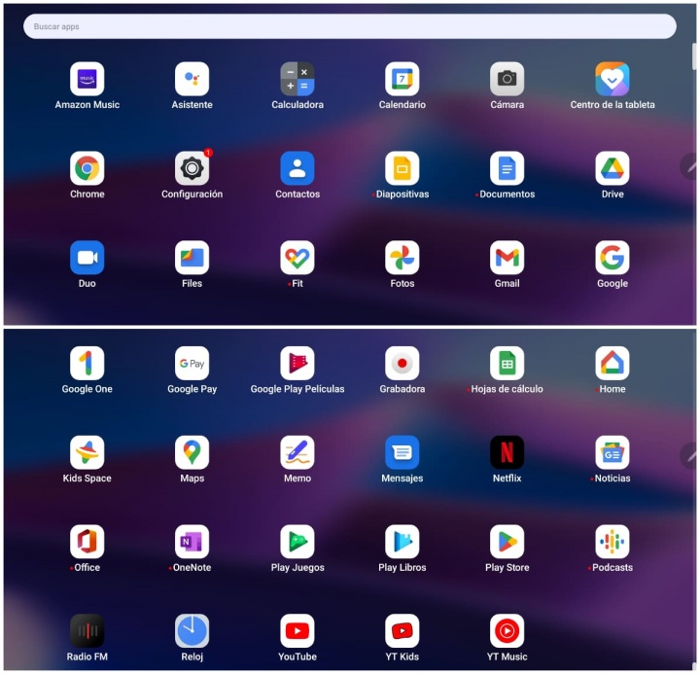Launch the Radio FM app
Image resolution: width=700 pixels, height=674 pixels.
[x=87, y=631]
